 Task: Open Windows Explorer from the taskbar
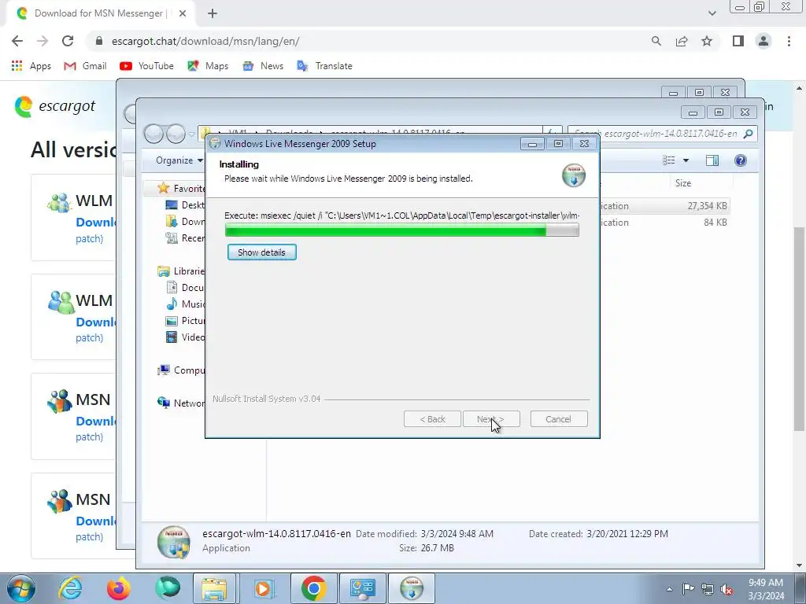tap(214, 588)
